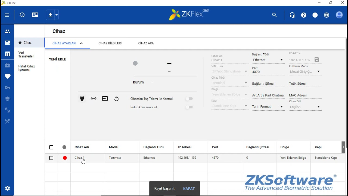Open the calculator icon in left sidebar
This screenshot has height=196, width=348.
[7, 43]
